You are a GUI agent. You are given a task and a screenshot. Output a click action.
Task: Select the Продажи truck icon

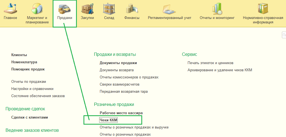(64, 9)
